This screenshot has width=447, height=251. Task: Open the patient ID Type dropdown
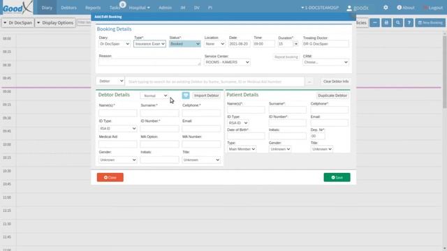(237, 123)
